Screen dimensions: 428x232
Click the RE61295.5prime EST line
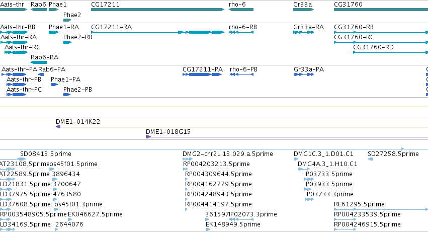[x=381, y=209]
